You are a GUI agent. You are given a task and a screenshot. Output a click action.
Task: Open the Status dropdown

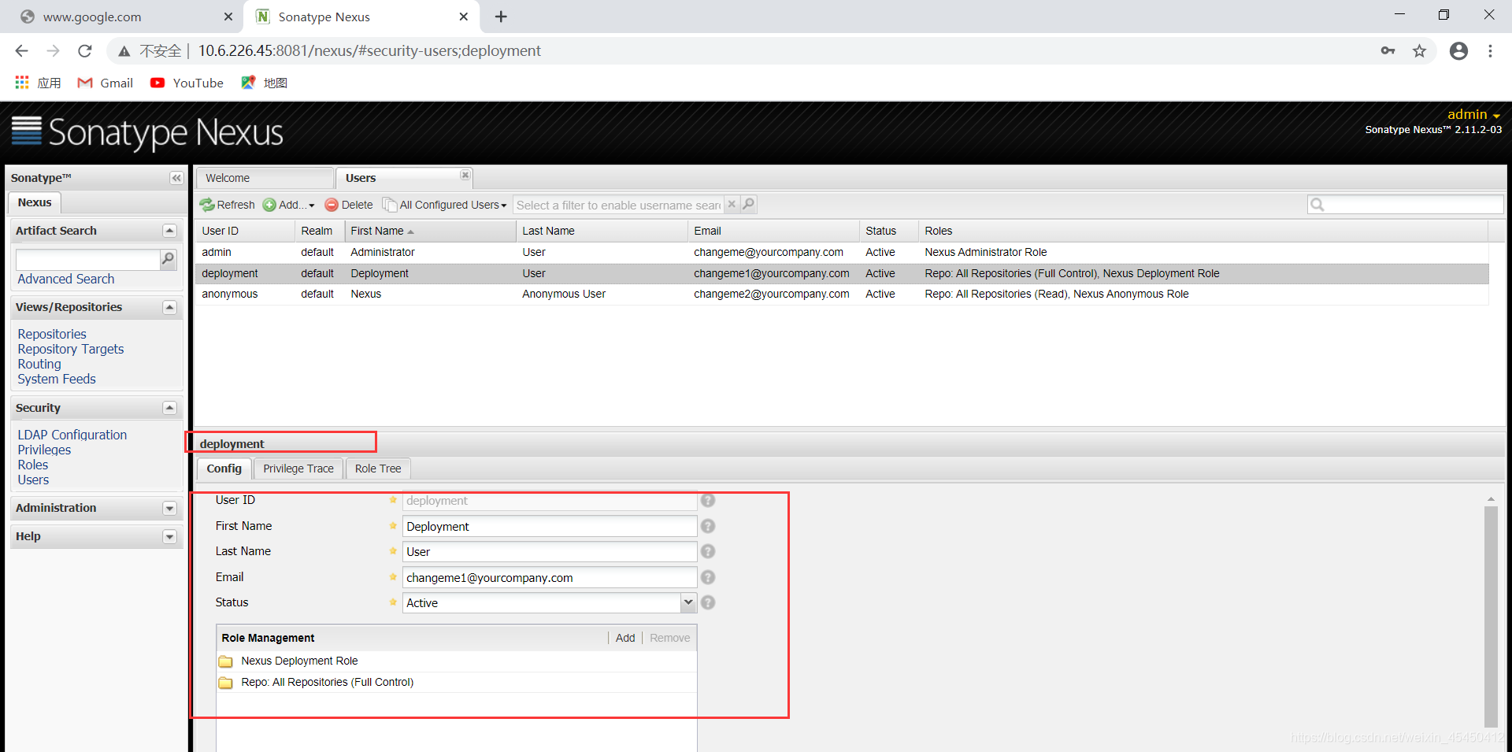click(688, 602)
